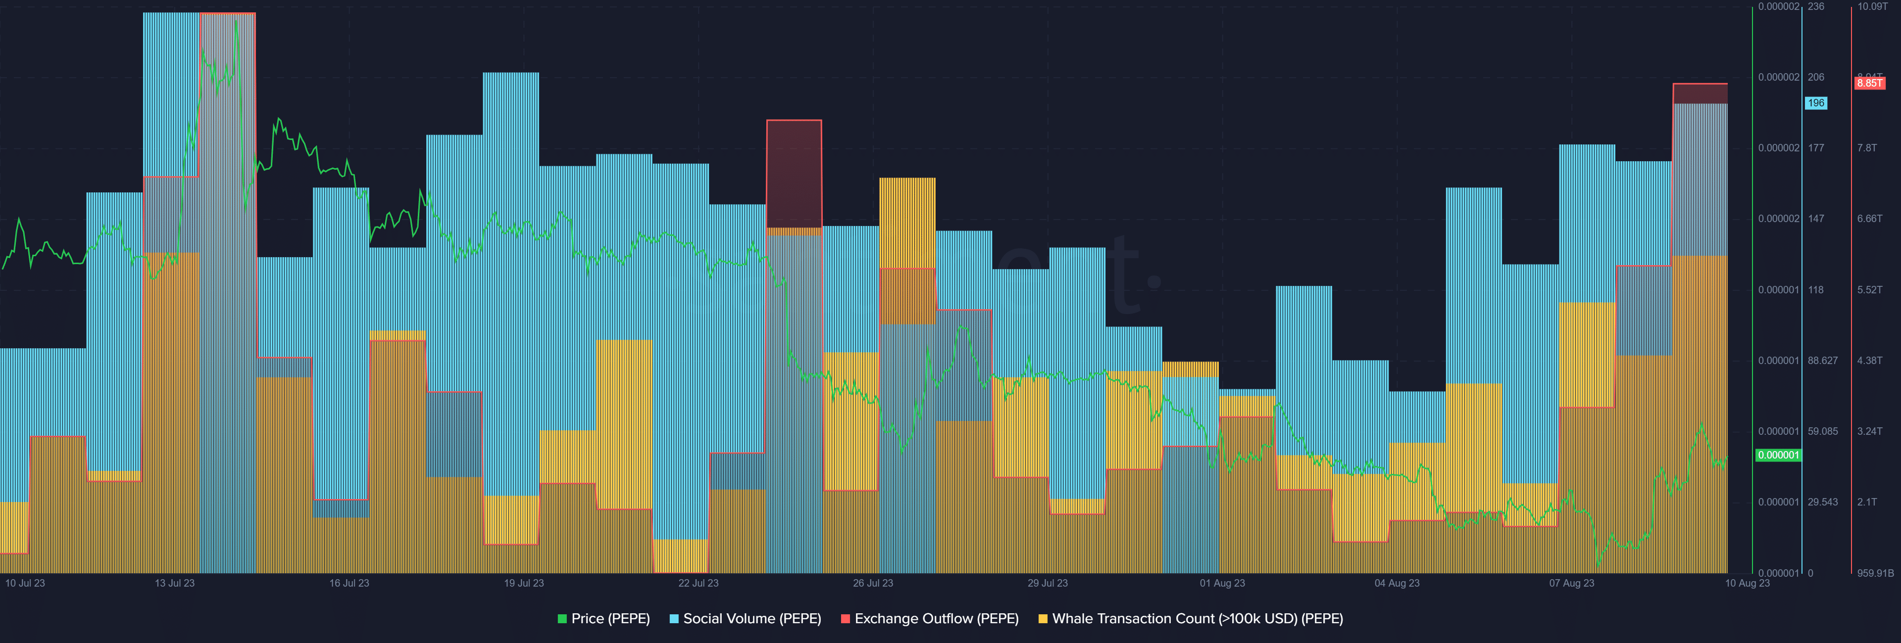Viewport: 1901px width, 643px height.
Task: Click the 3.24T exchange outflow axis value
Action: 1869,431
